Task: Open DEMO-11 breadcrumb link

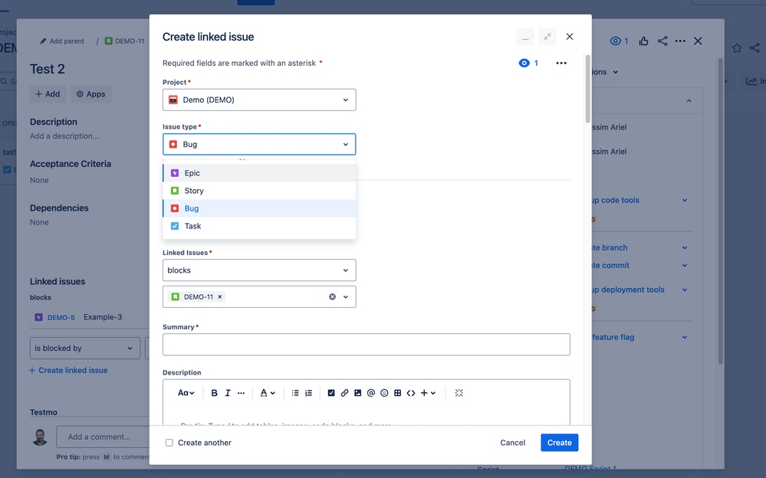Action: click(124, 41)
